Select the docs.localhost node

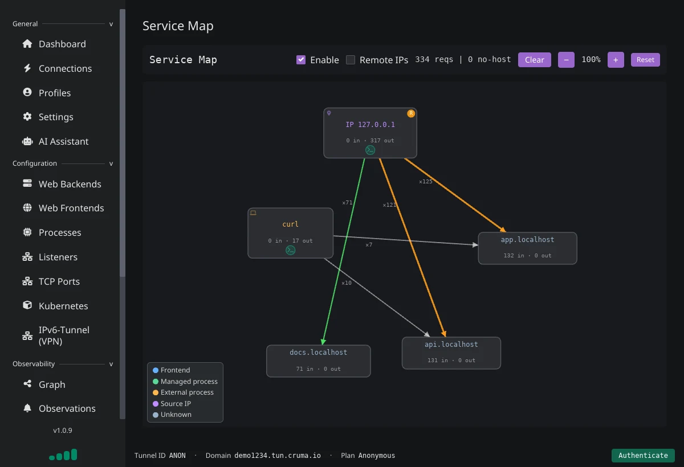pos(318,361)
